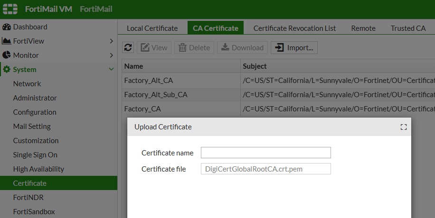Click the Fortinet logo icon
435x218 pixels.
tap(10, 9)
